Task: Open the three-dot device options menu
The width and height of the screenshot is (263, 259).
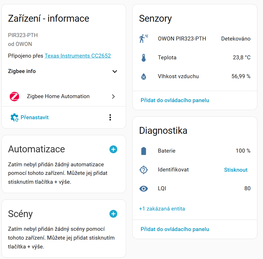Action: click(x=110, y=118)
